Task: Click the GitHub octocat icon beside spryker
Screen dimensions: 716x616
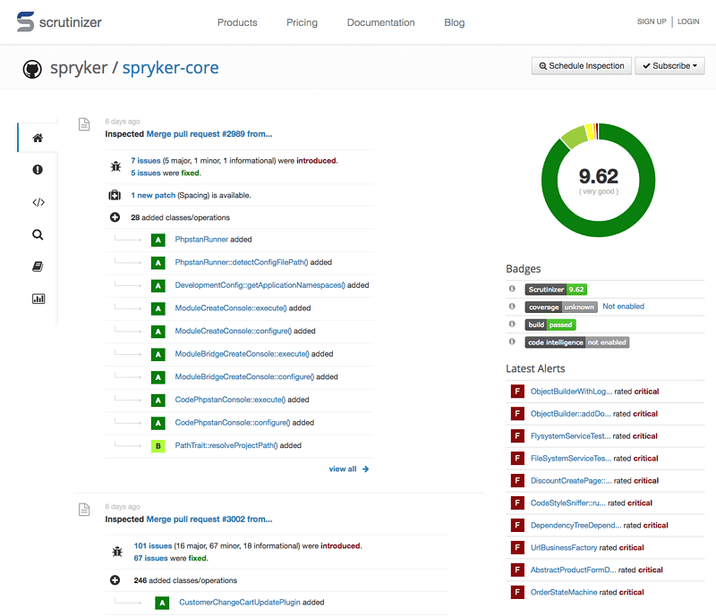Action: 32,68
